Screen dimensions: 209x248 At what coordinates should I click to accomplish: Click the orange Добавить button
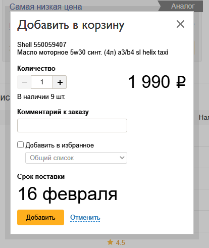pyautogui.click(x=40, y=217)
